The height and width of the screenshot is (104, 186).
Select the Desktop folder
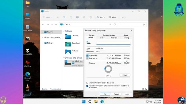point(72,36)
